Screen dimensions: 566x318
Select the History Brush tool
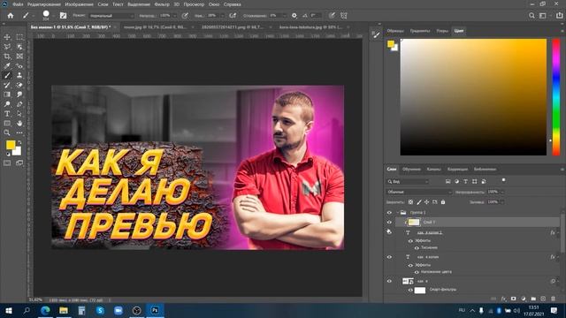click(x=7, y=85)
